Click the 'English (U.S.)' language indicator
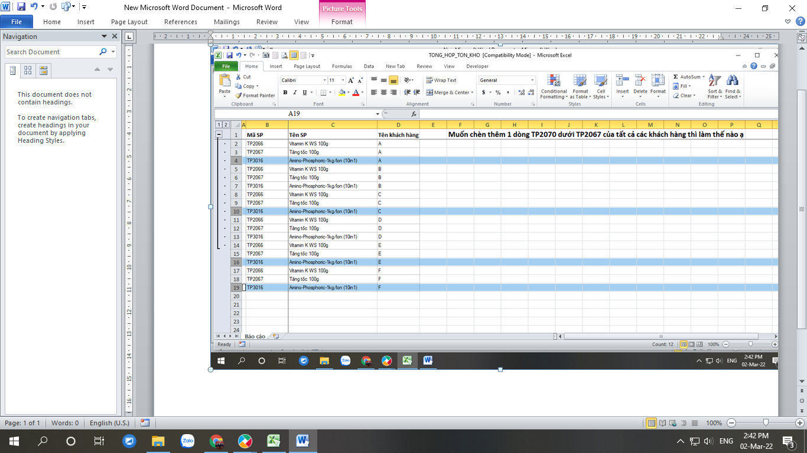 109,423
